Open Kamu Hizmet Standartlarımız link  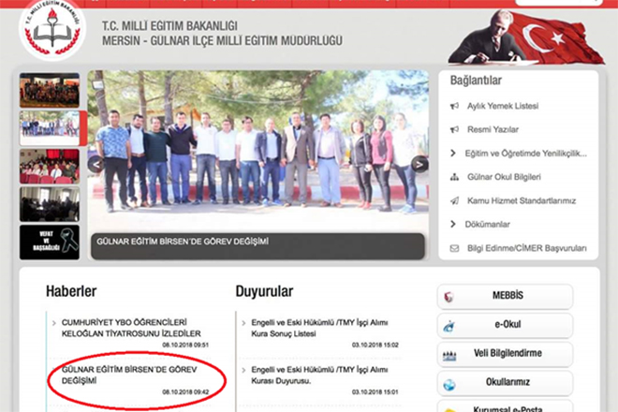pos(522,200)
